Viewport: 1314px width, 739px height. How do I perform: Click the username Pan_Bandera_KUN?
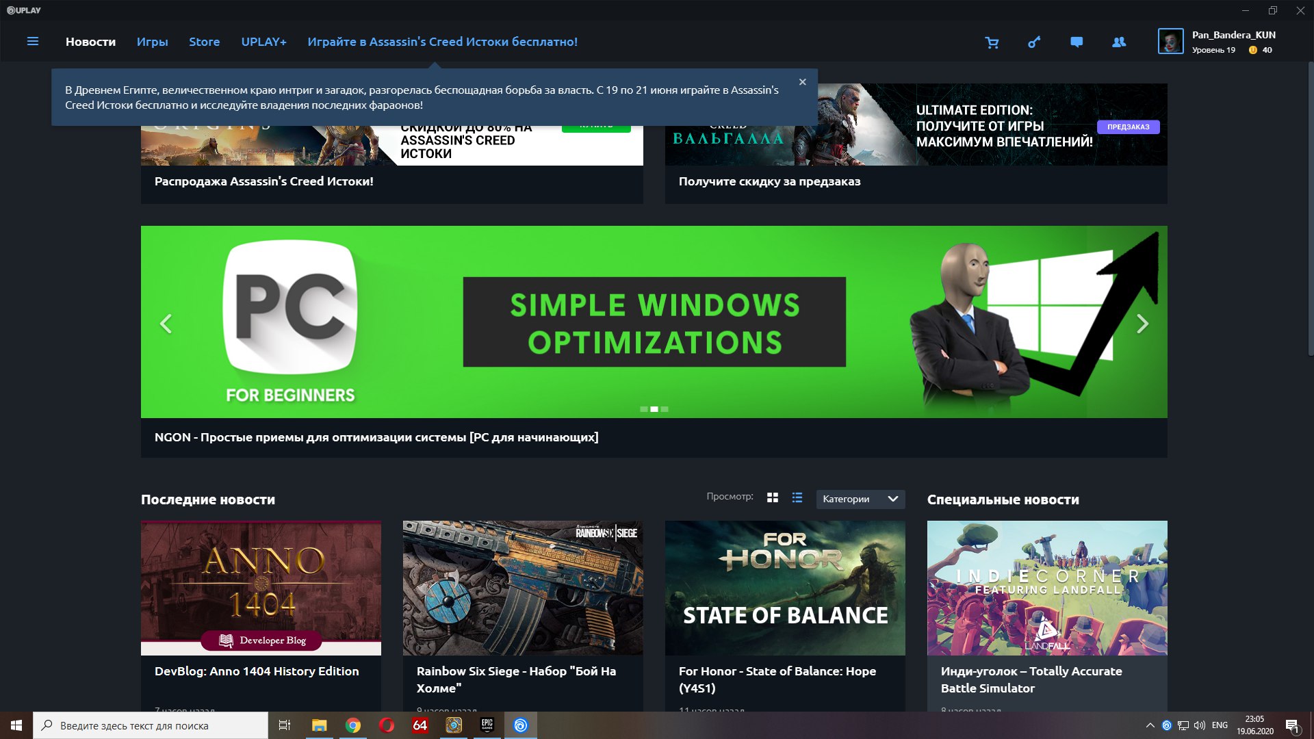[1233, 35]
